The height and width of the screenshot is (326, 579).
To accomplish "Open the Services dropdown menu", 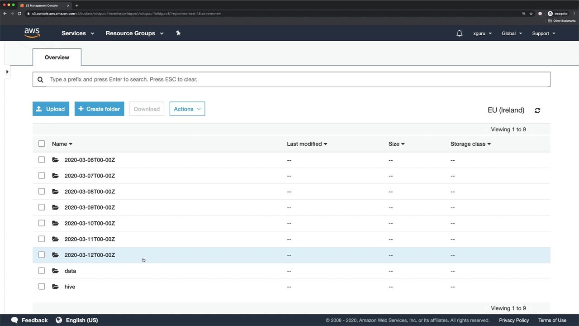I will coord(78,33).
